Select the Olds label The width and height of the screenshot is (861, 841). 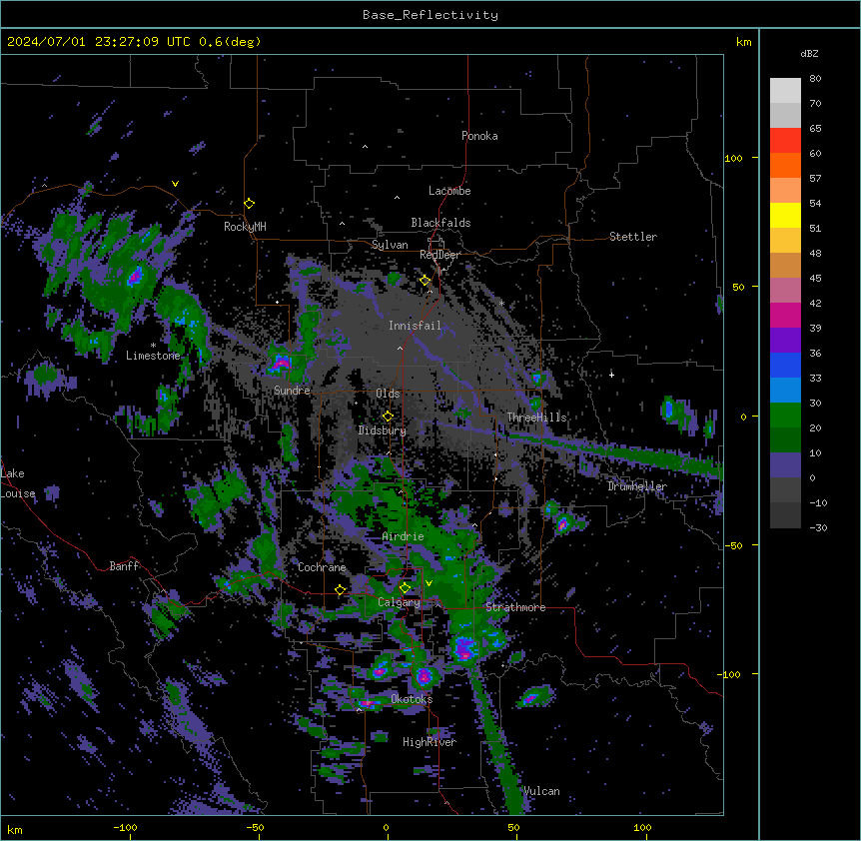point(388,394)
